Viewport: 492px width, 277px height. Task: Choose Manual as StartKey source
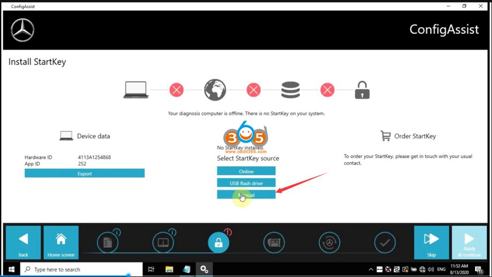246,195
